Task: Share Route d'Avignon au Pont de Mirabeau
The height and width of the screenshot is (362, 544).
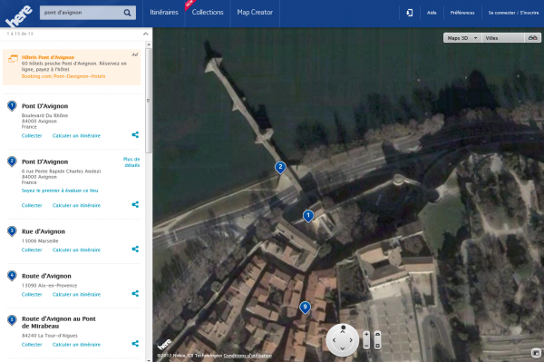Action: [x=135, y=343]
